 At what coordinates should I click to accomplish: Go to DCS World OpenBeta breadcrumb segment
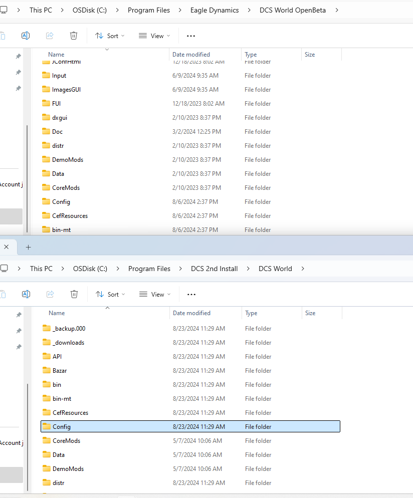(293, 10)
